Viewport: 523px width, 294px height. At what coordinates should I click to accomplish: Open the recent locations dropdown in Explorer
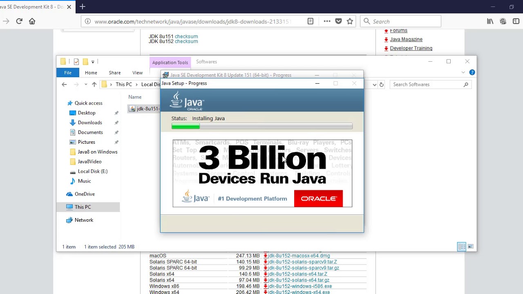pyautogui.click(x=86, y=85)
